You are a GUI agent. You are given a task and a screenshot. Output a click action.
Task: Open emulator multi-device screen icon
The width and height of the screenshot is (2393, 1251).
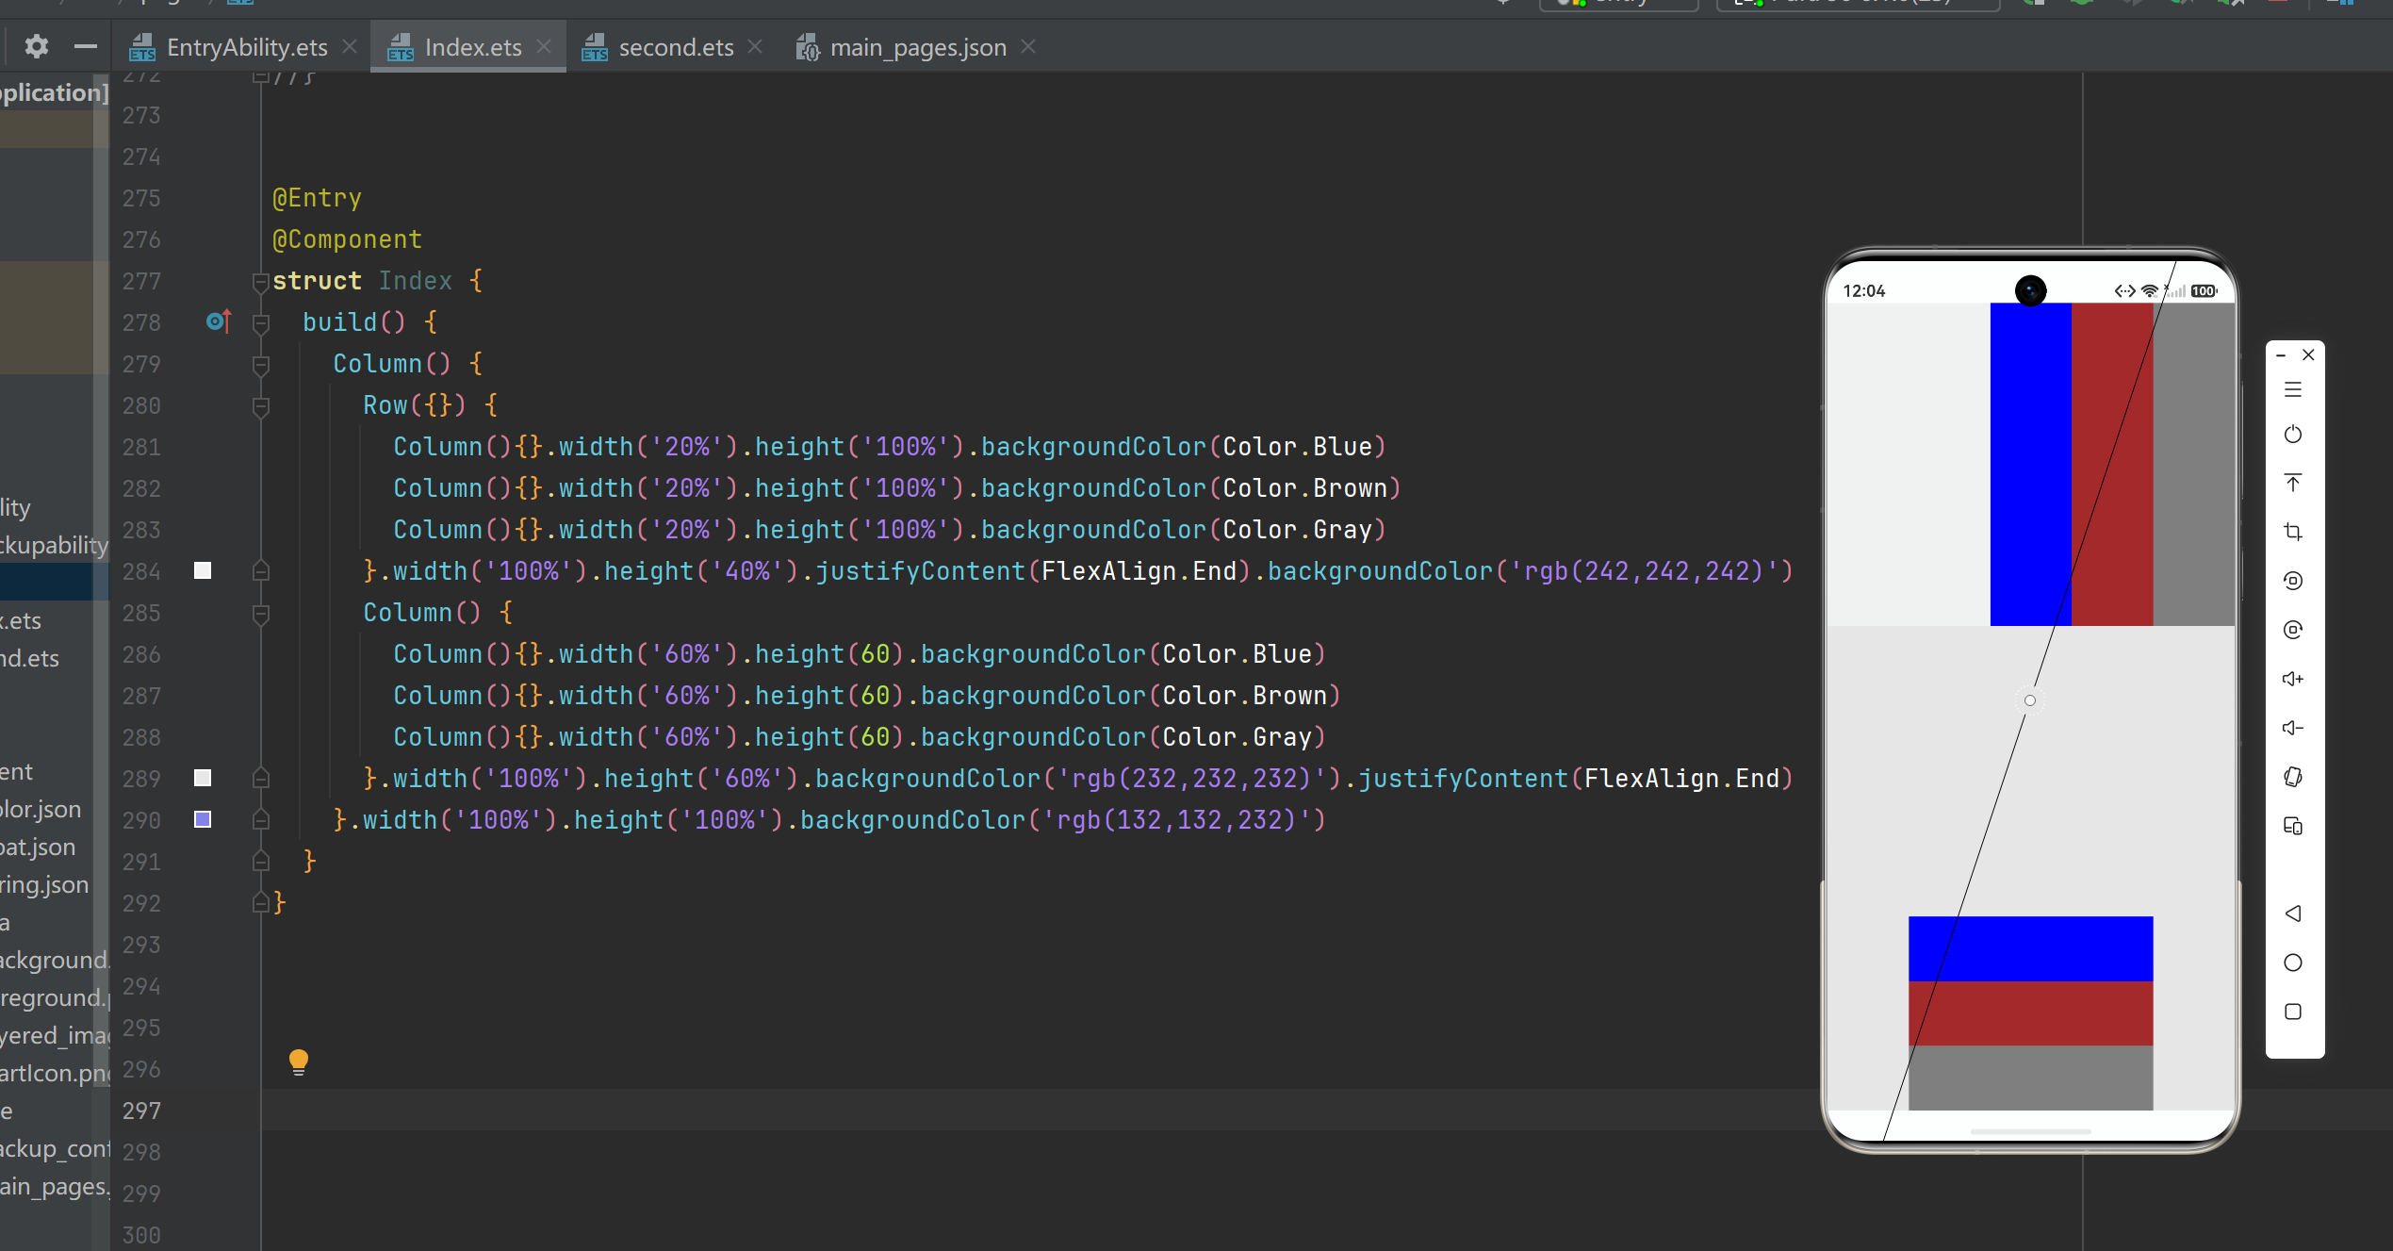click(2293, 826)
